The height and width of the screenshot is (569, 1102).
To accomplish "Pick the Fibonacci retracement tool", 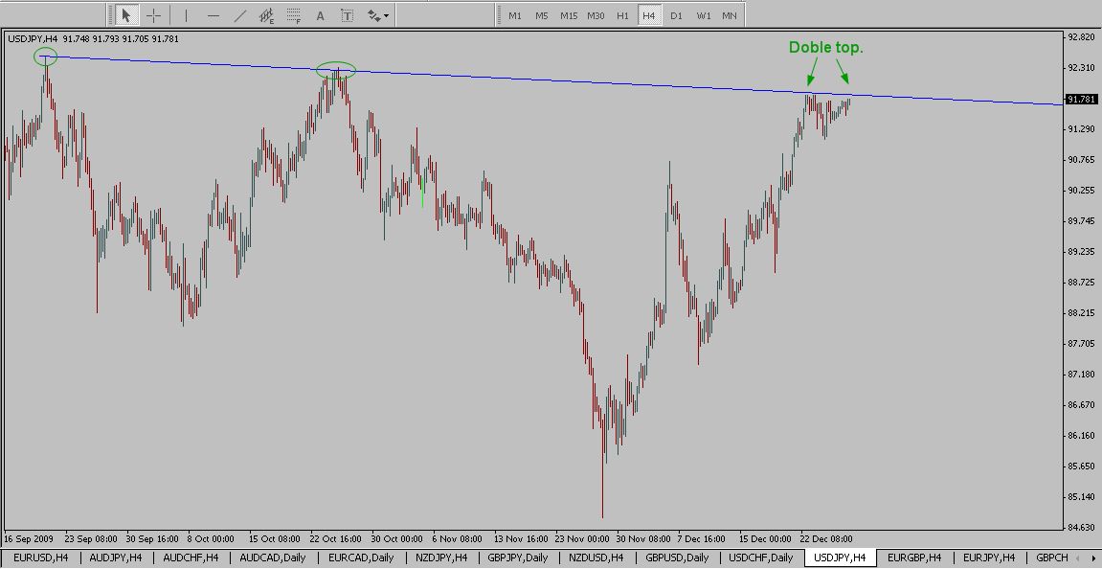I will point(295,15).
